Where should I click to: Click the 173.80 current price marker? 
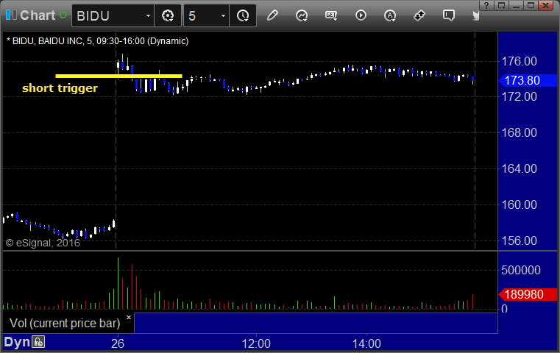[x=528, y=80]
